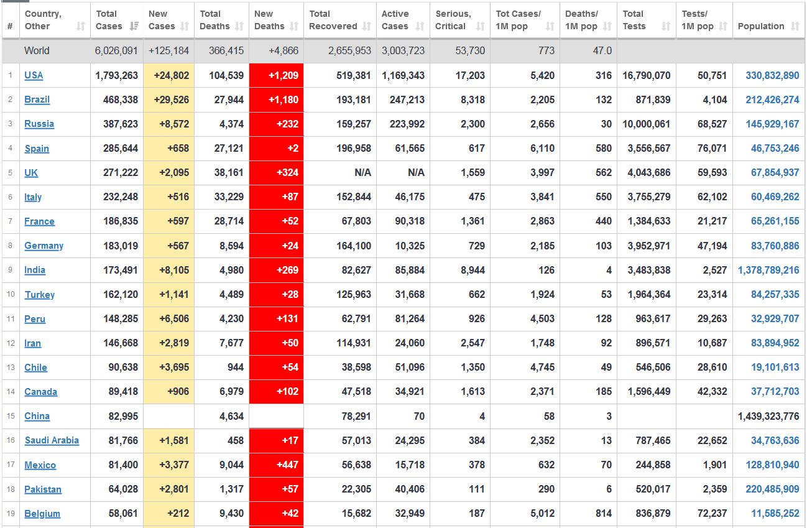Click sort icon beside Total Recovered
The height and width of the screenshot is (528, 807).
[367, 26]
